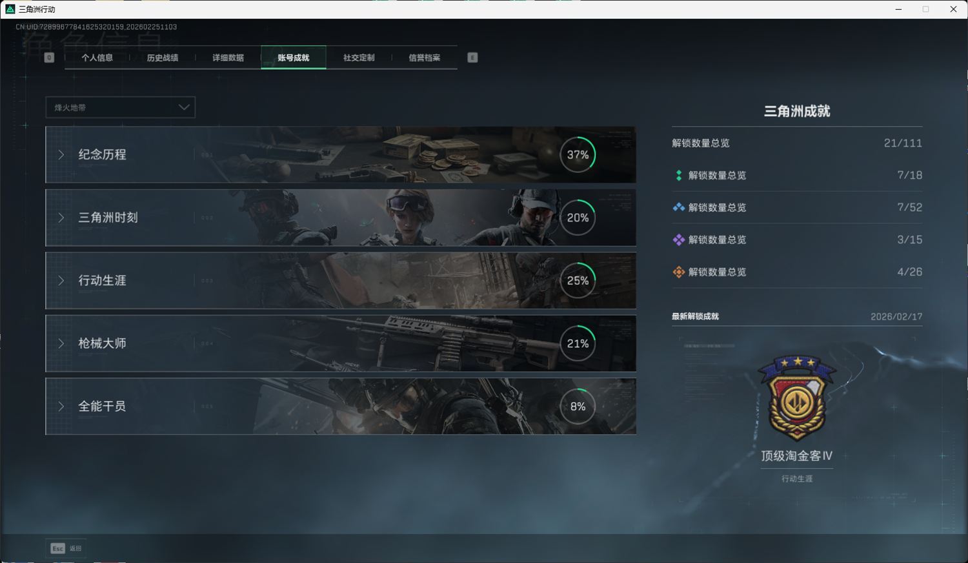The width and height of the screenshot is (968, 563).
Task: Click the 顶级淘金客IV badge emblem
Action: click(x=797, y=398)
